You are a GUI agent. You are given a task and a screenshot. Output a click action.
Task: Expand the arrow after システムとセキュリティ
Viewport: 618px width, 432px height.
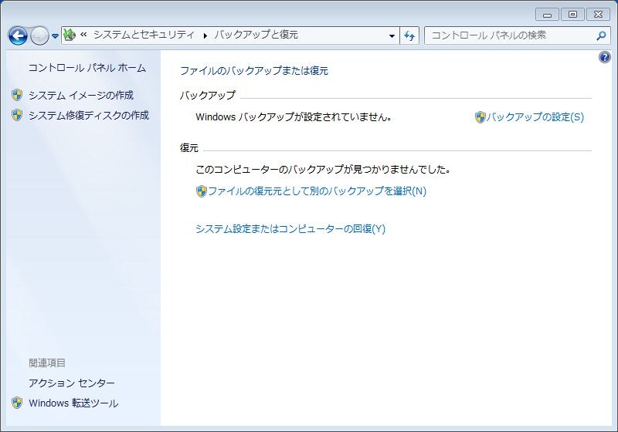coord(205,35)
